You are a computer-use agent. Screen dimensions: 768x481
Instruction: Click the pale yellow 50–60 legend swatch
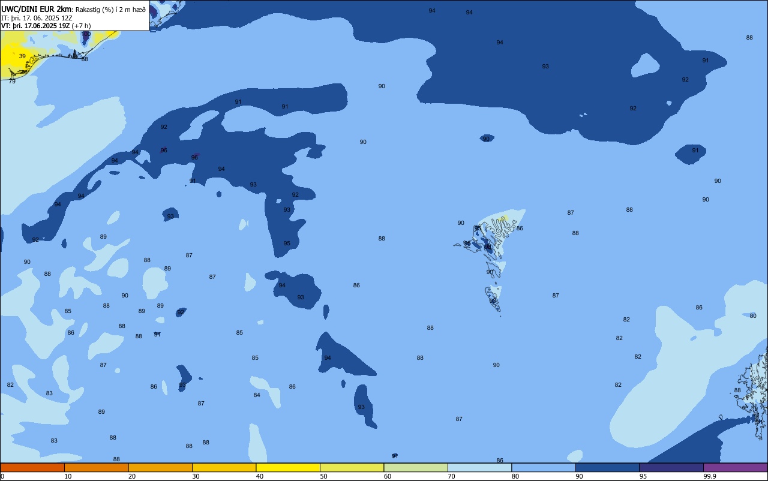(352, 467)
